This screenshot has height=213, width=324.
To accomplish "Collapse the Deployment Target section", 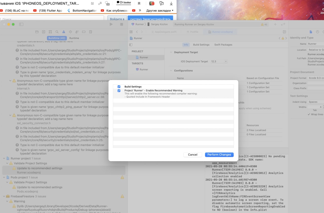I will click(x=171, y=52).
